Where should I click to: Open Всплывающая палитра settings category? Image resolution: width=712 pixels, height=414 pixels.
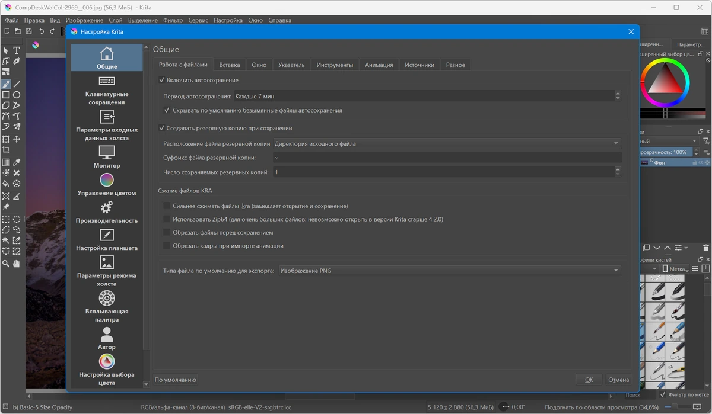(107, 307)
